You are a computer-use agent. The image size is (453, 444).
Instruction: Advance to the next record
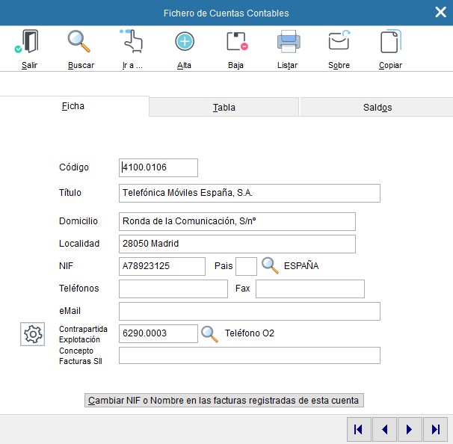point(409,429)
